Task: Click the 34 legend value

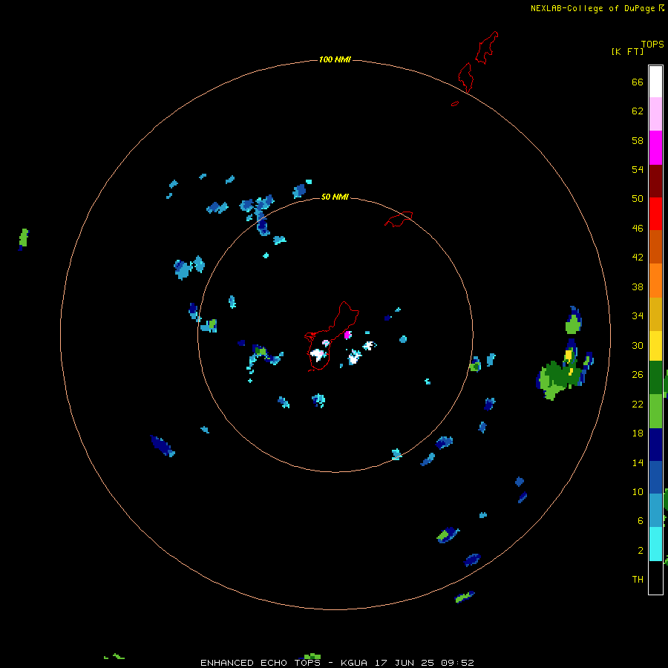Action: 638,316
